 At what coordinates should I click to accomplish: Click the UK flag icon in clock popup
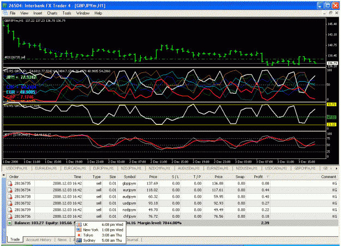click(79, 225)
